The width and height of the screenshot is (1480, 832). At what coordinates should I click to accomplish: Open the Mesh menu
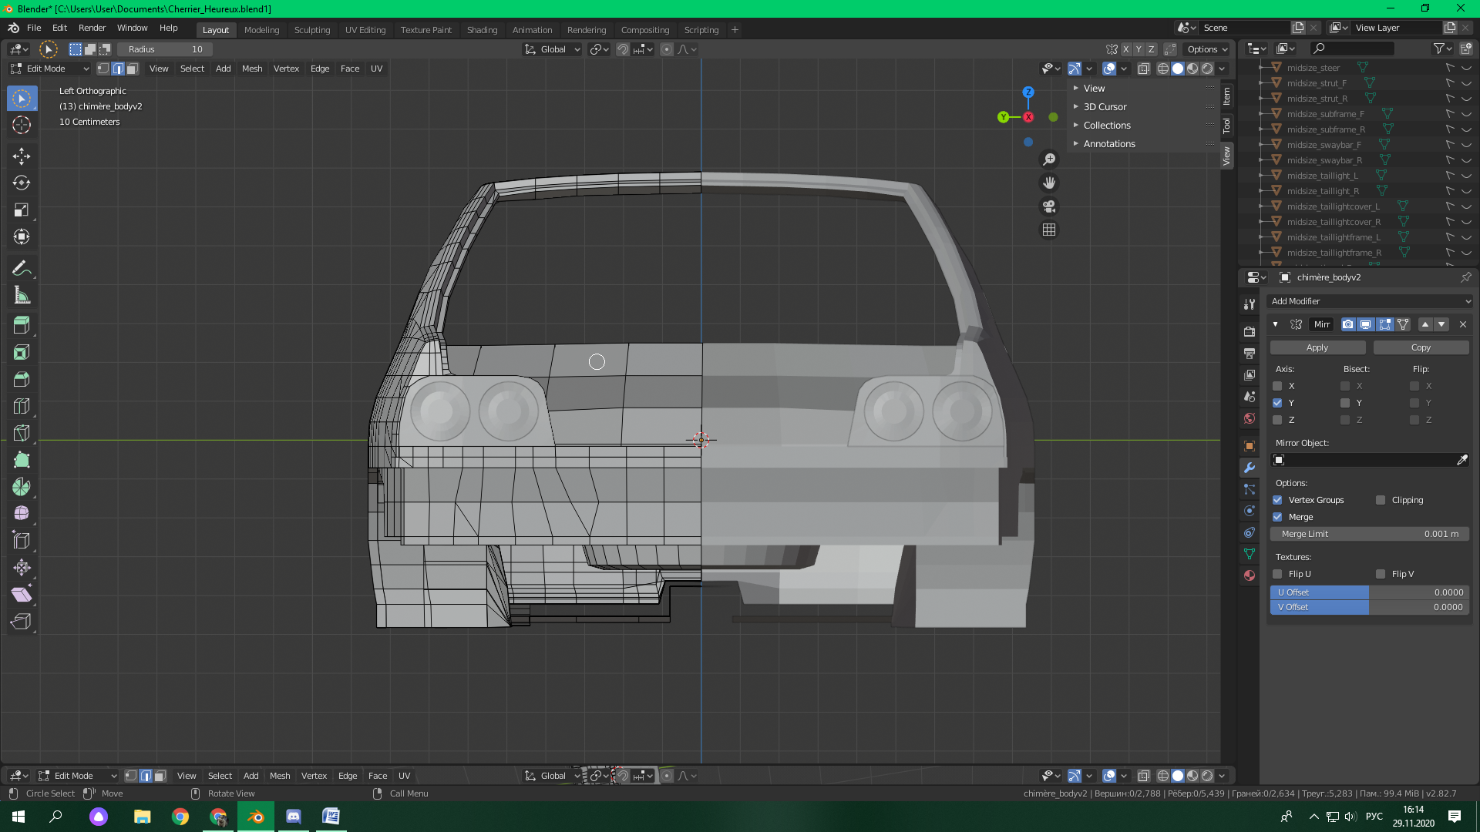(252, 69)
